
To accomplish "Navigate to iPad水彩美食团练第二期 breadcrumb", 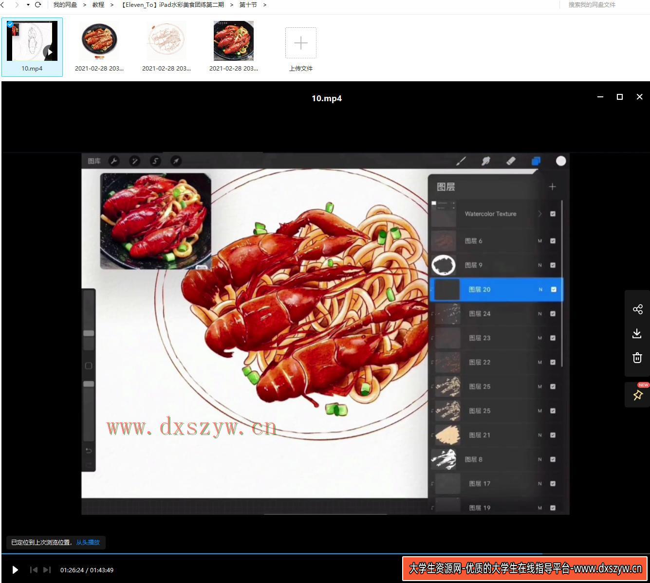I will pyautogui.click(x=172, y=5).
